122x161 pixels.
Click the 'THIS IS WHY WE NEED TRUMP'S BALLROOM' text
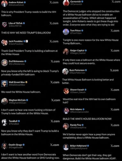(26, 33)
